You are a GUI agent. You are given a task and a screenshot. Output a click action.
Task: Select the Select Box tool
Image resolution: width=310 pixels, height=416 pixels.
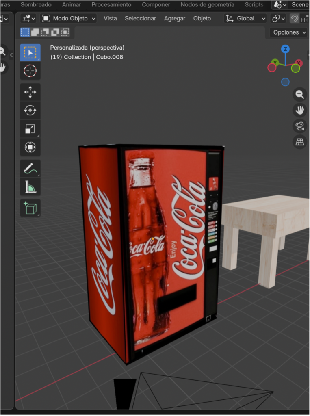pyautogui.click(x=30, y=52)
